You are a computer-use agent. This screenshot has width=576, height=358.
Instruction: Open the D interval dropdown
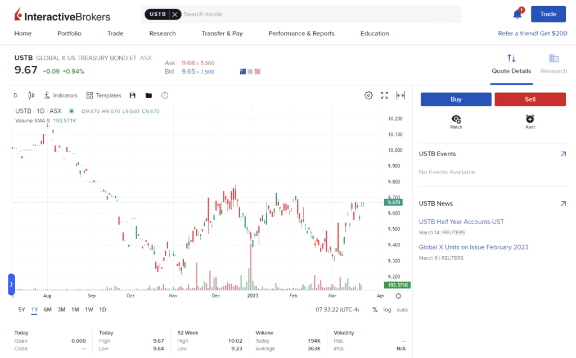[15, 95]
